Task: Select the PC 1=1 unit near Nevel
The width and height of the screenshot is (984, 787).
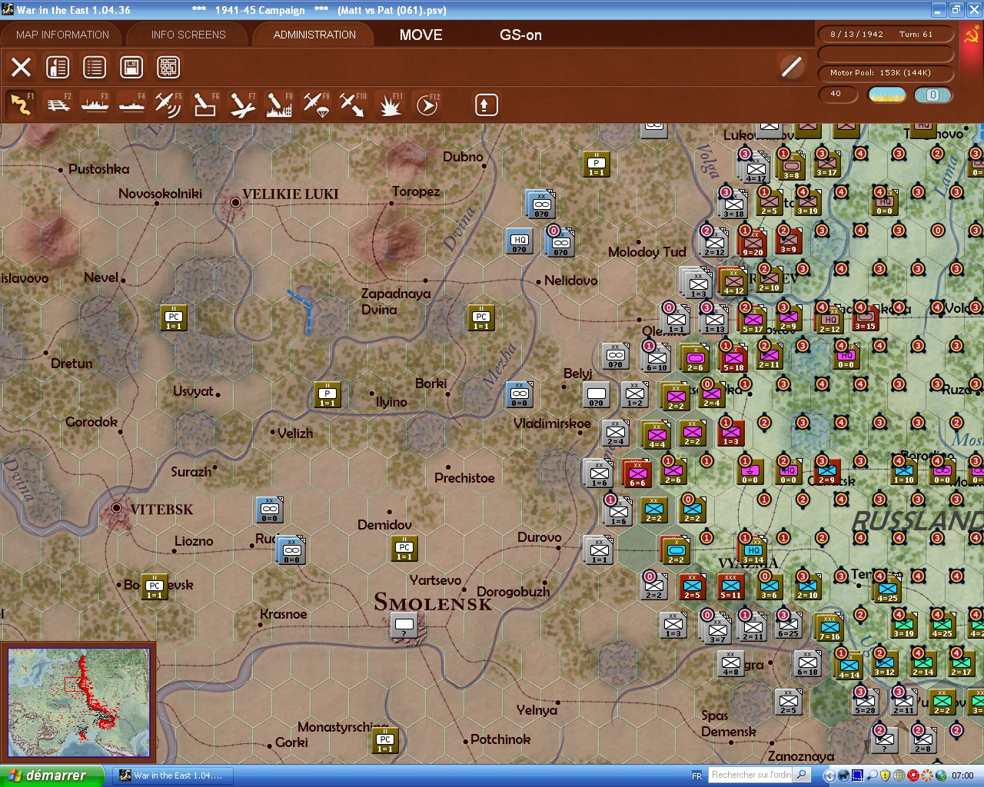Action: pyautogui.click(x=175, y=317)
